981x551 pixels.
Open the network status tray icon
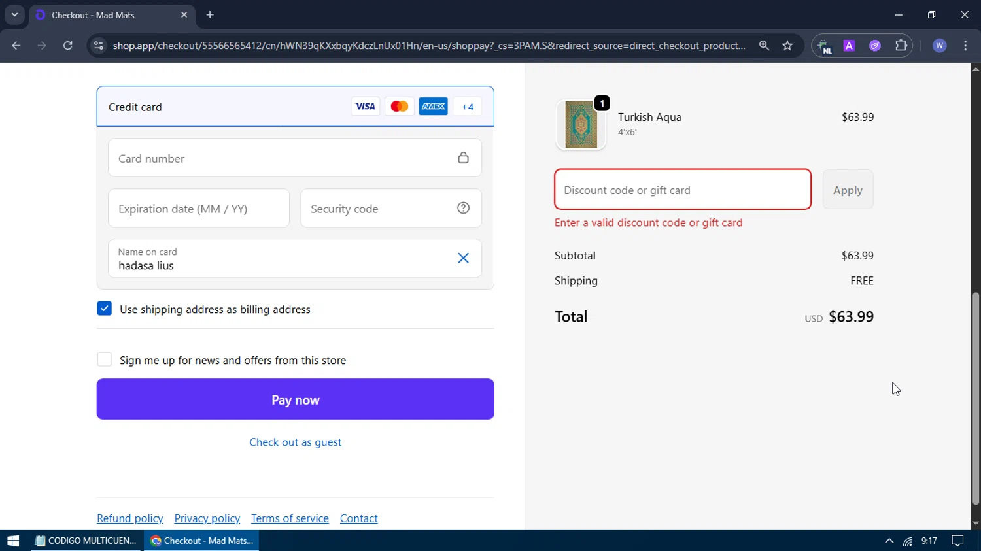908,541
